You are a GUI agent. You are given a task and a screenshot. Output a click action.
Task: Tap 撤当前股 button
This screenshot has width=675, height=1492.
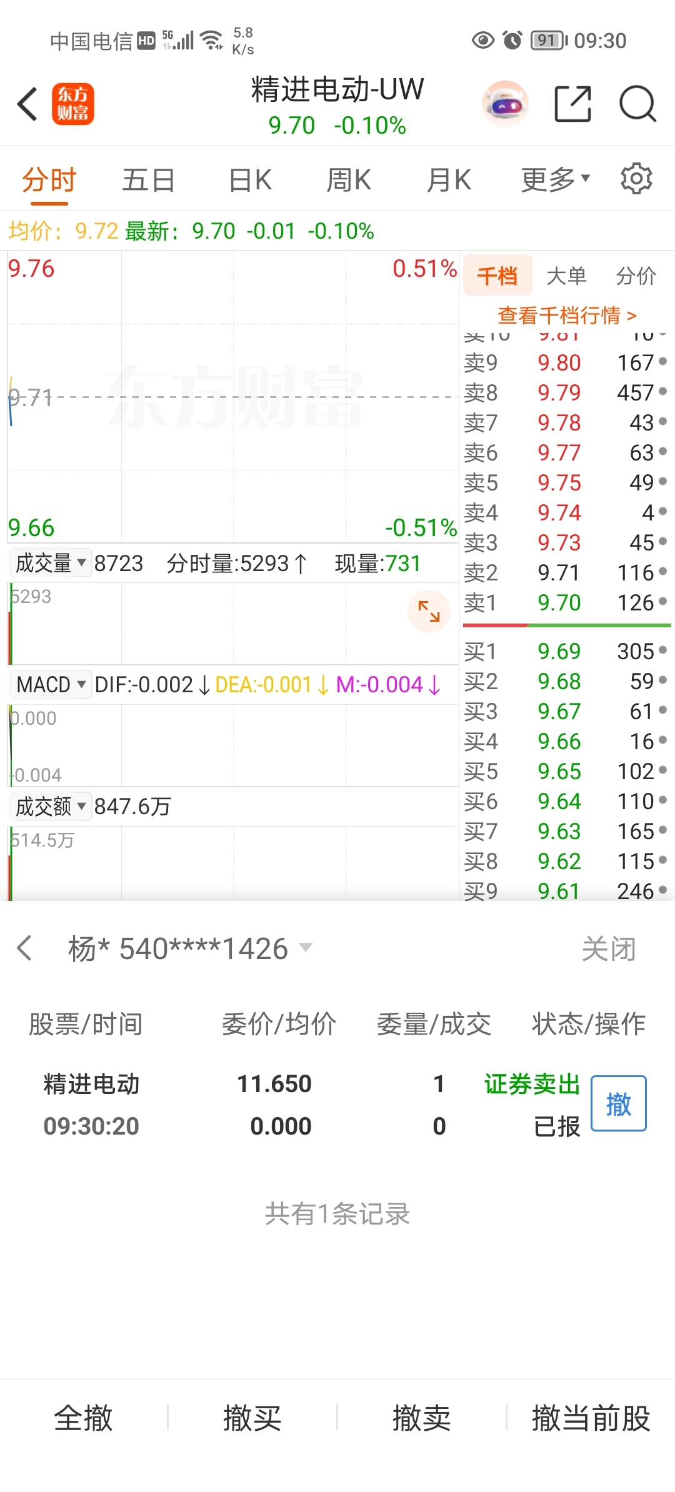click(x=591, y=1418)
